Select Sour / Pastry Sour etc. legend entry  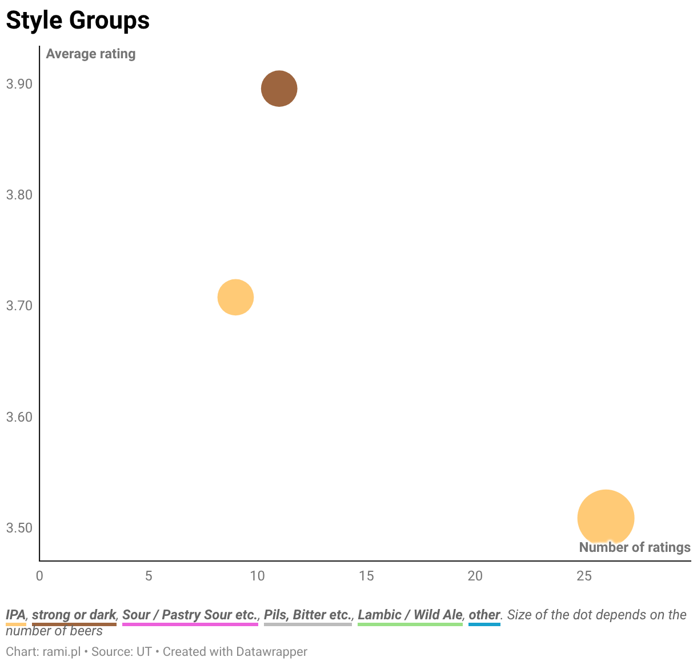[x=190, y=615]
